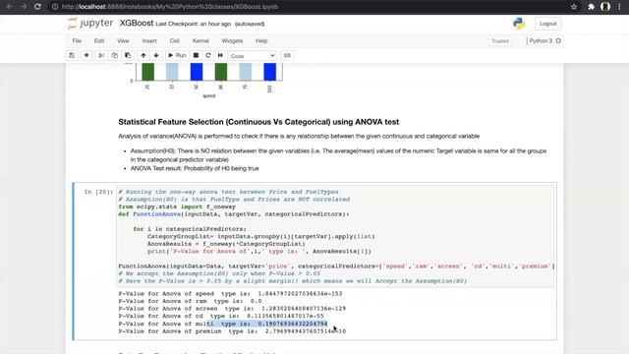629x354 pixels.
Task: Click the Python 3 kernel name
Action: (541, 41)
